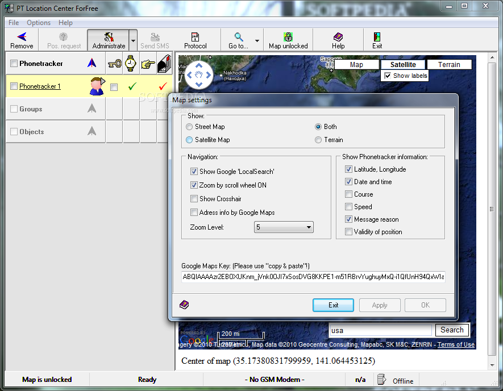
Task: Select the Both radio button
Action: coord(318,127)
